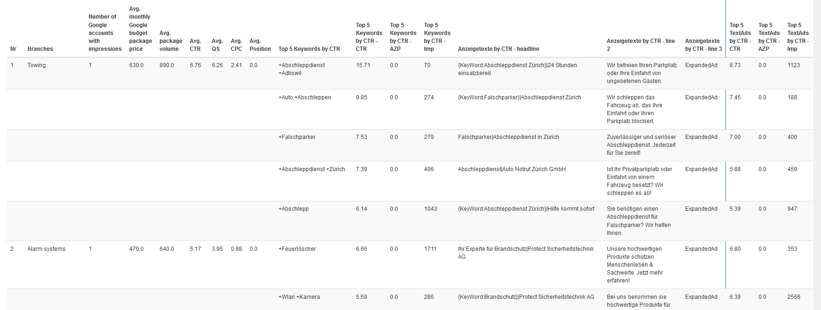Click keyword '+Feuerlöscher'
This screenshot has width=821, height=310.
297,249
